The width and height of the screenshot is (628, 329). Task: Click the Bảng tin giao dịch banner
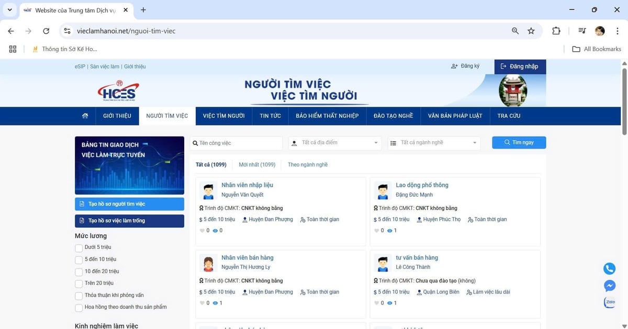click(x=129, y=165)
